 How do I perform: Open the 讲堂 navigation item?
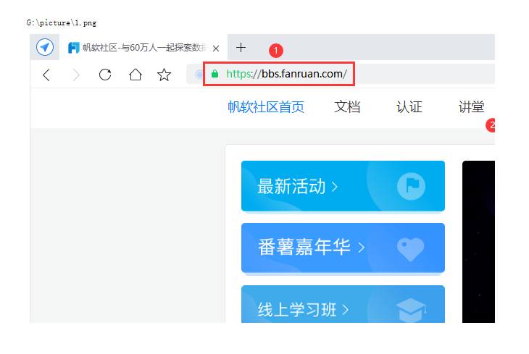[471, 107]
